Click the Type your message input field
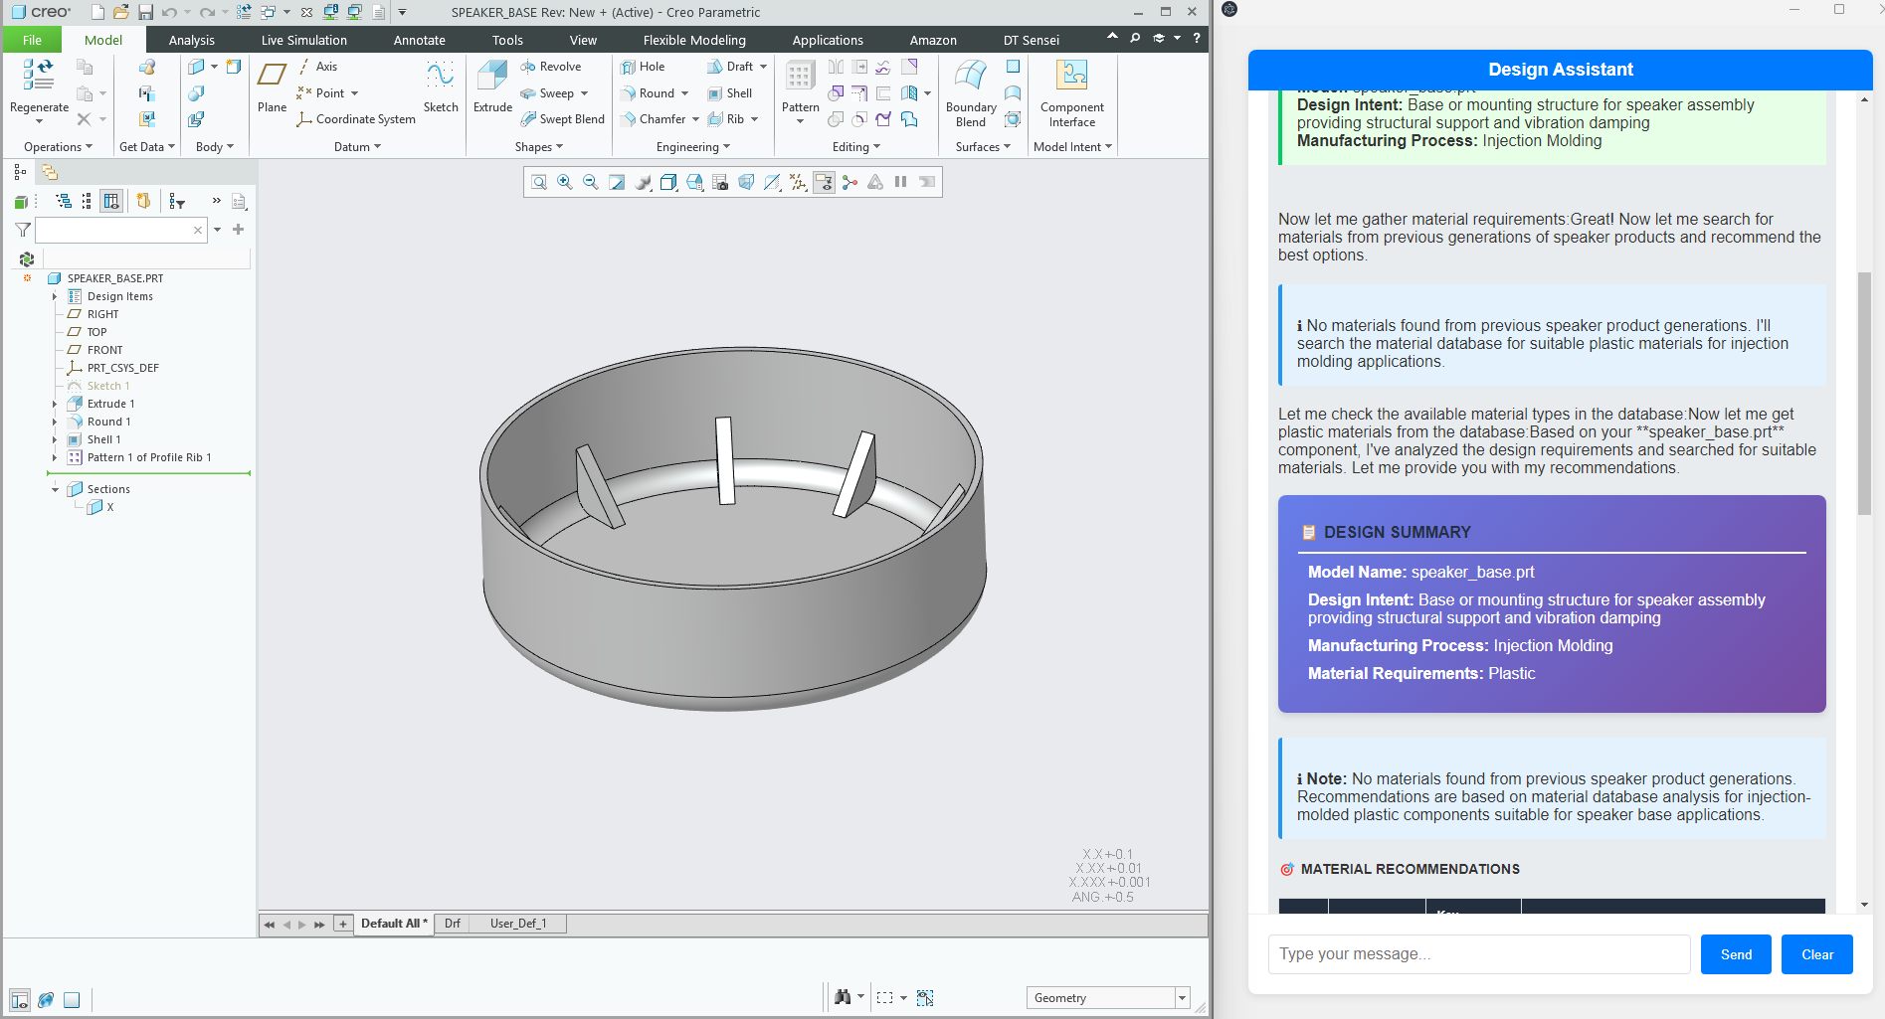This screenshot has width=1885, height=1019. 1478,954
